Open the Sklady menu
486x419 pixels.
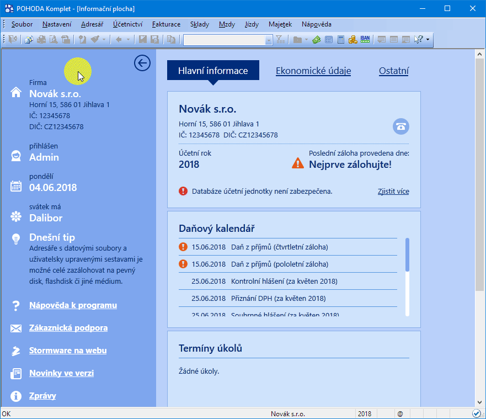tap(200, 24)
